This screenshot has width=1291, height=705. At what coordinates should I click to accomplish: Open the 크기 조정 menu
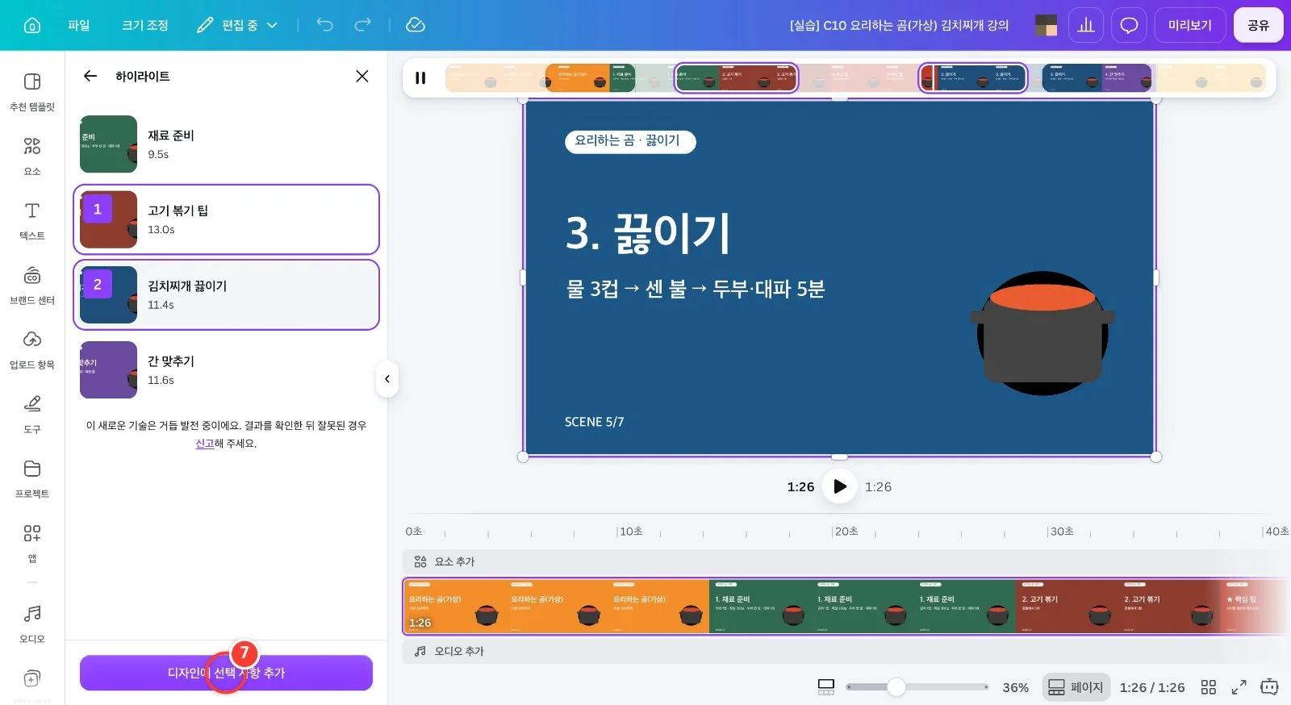pos(145,25)
